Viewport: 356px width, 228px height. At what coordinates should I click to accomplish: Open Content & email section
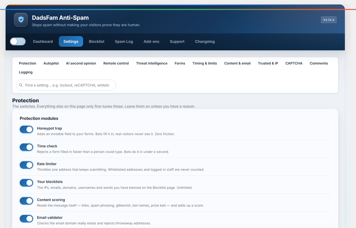[x=238, y=63]
